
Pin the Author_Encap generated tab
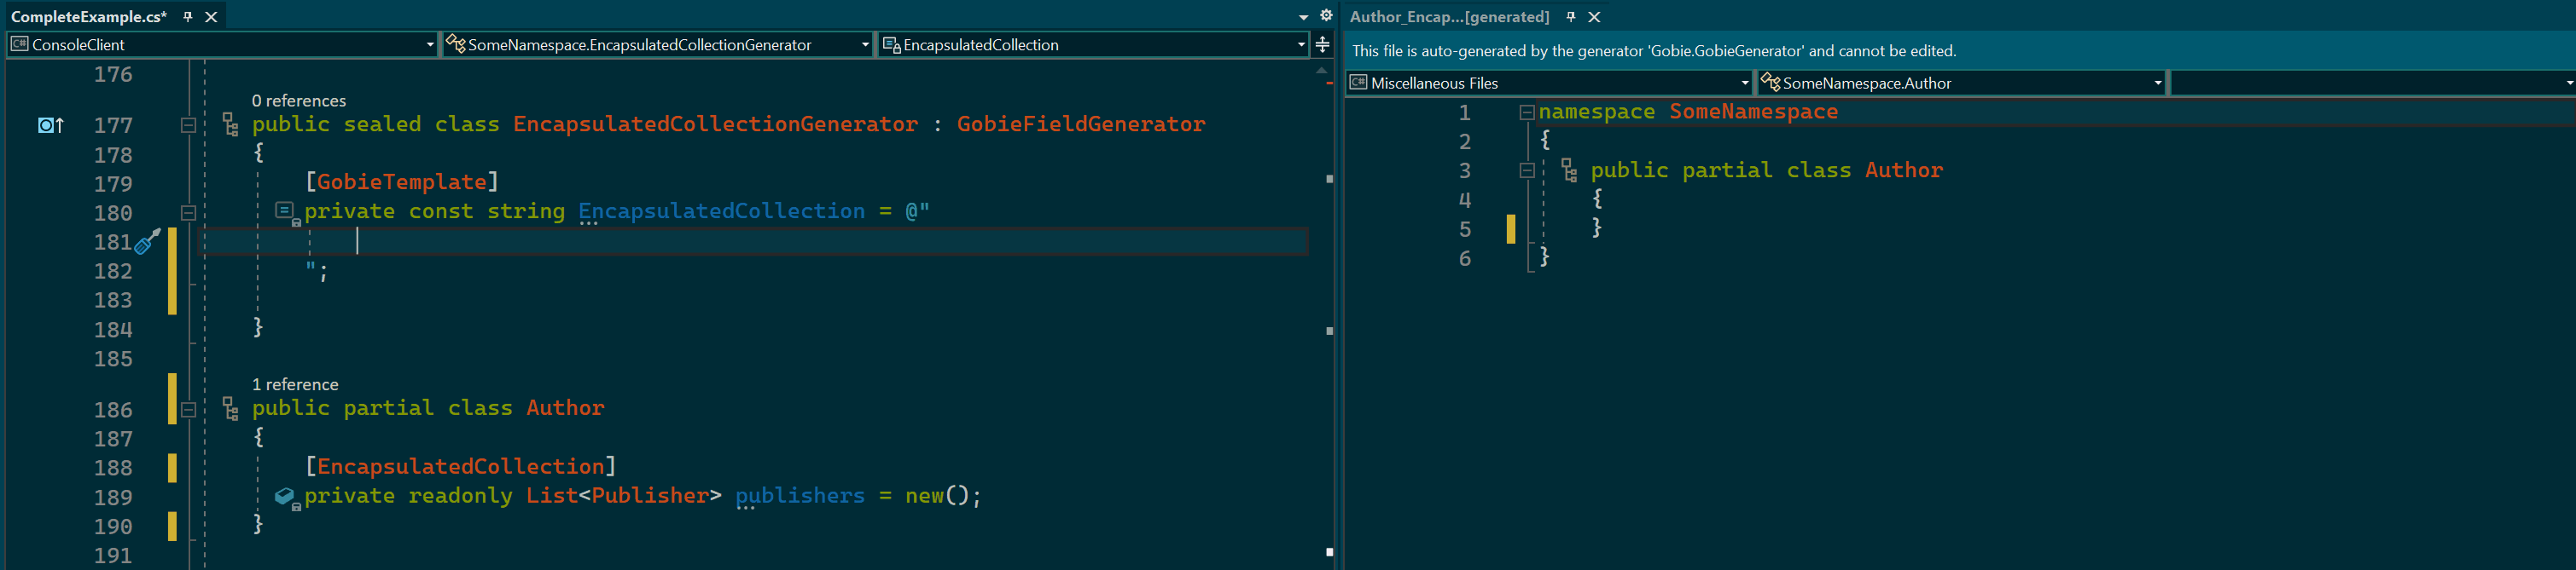point(1571,17)
